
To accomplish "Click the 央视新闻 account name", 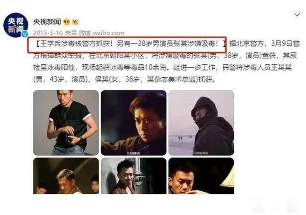I will [47, 22].
